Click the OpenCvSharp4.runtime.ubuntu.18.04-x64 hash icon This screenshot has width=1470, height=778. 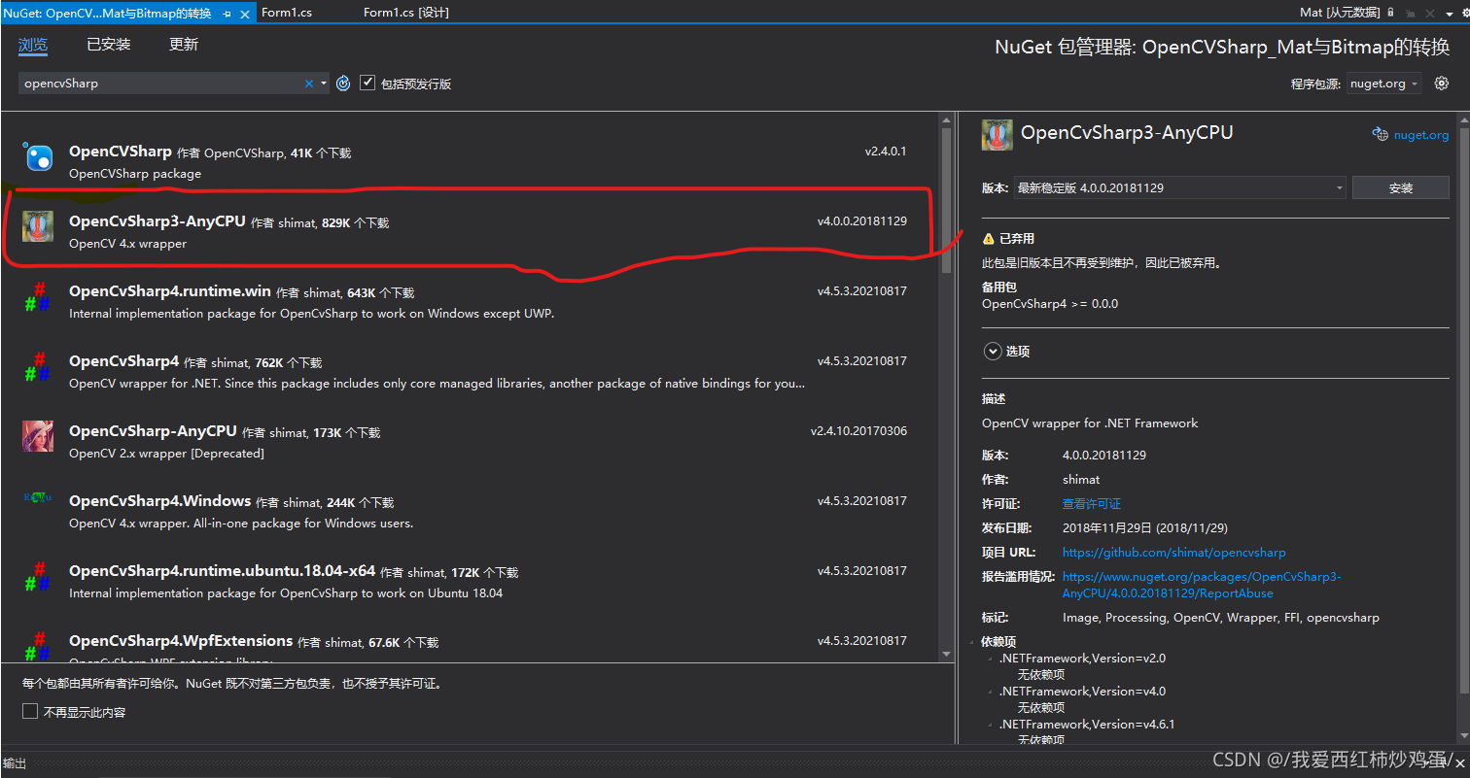click(x=38, y=576)
